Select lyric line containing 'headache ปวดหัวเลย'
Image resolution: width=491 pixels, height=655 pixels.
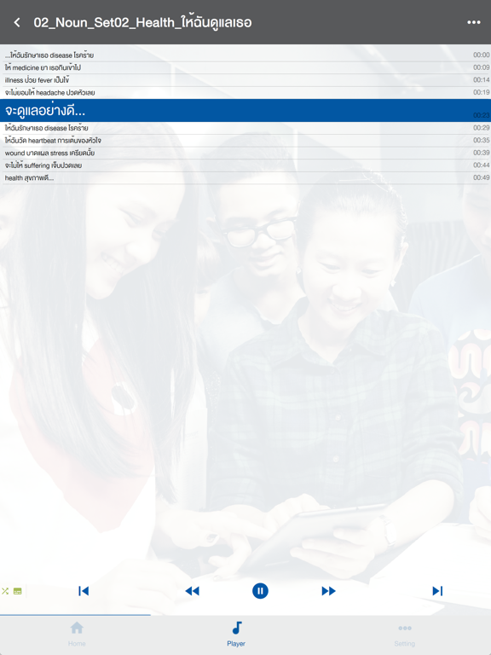(x=245, y=93)
